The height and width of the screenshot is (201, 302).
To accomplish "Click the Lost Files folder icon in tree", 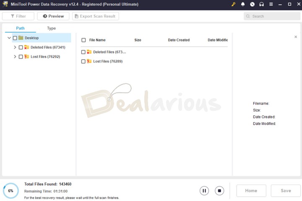I will [x=26, y=57].
